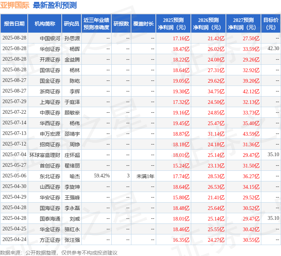Click 2027 profit value 39.20亿
This screenshot has width=281, height=256.
(251, 81)
